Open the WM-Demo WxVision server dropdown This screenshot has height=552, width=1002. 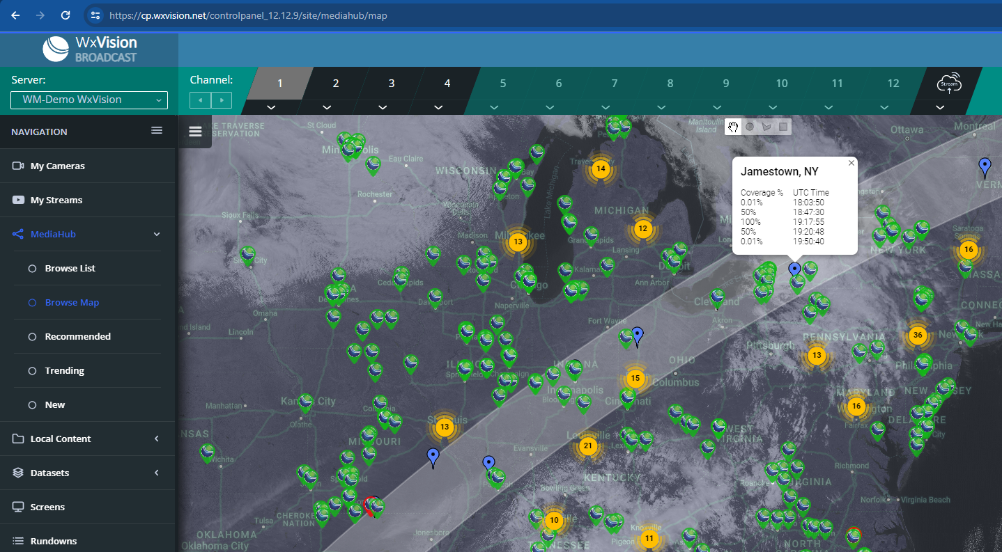89,100
